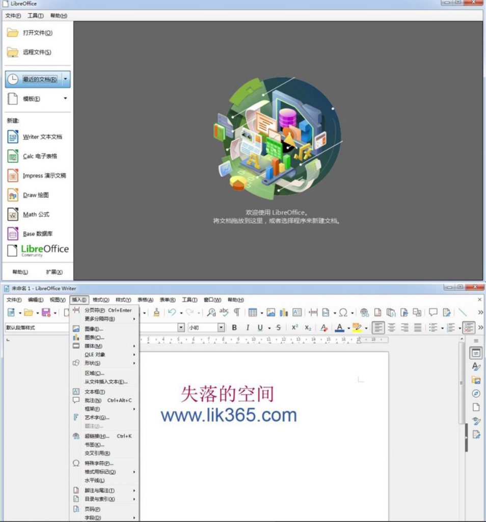486x522 pixels.
Task: Open the sidebar Navigator compass icon
Action: coord(476,394)
